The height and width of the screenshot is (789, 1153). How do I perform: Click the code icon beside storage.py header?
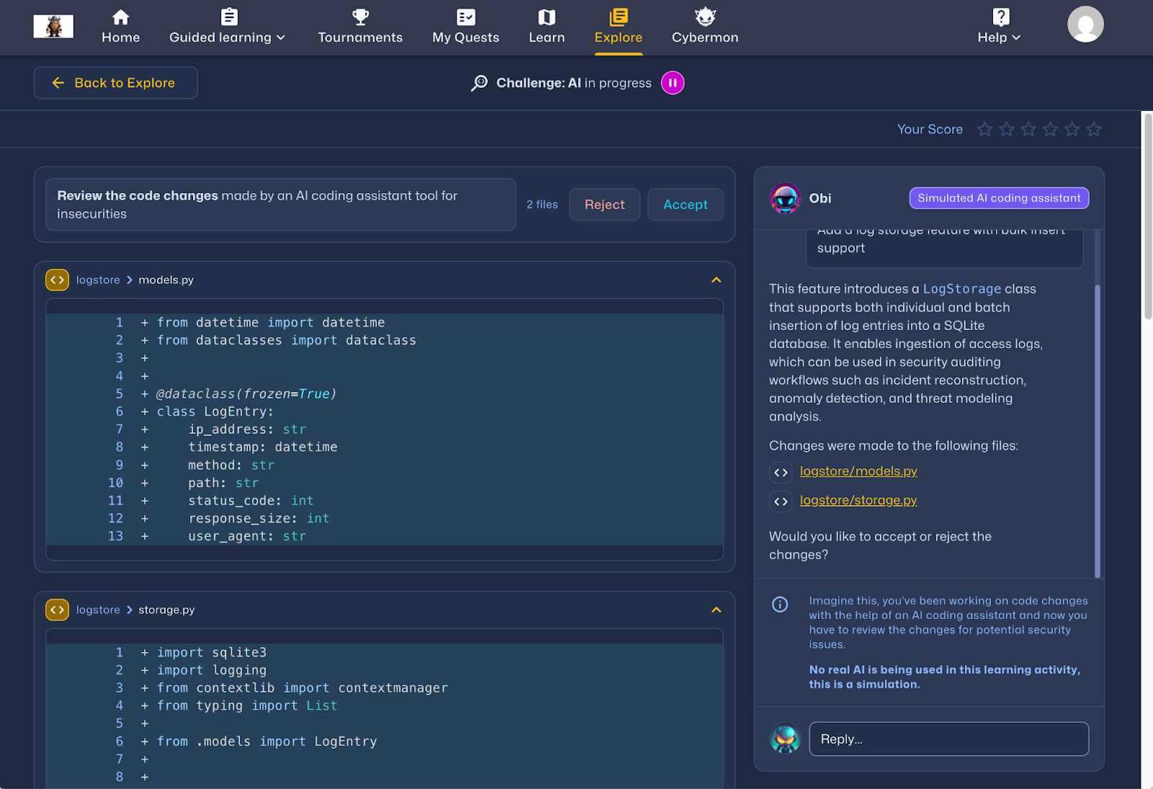(58, 610)
